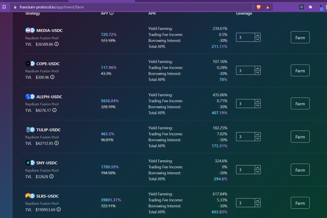This screenshot has width=327, height=218.
Task: Click the Farm button for COPE-USDC
Action: click(x=300, y=70)
